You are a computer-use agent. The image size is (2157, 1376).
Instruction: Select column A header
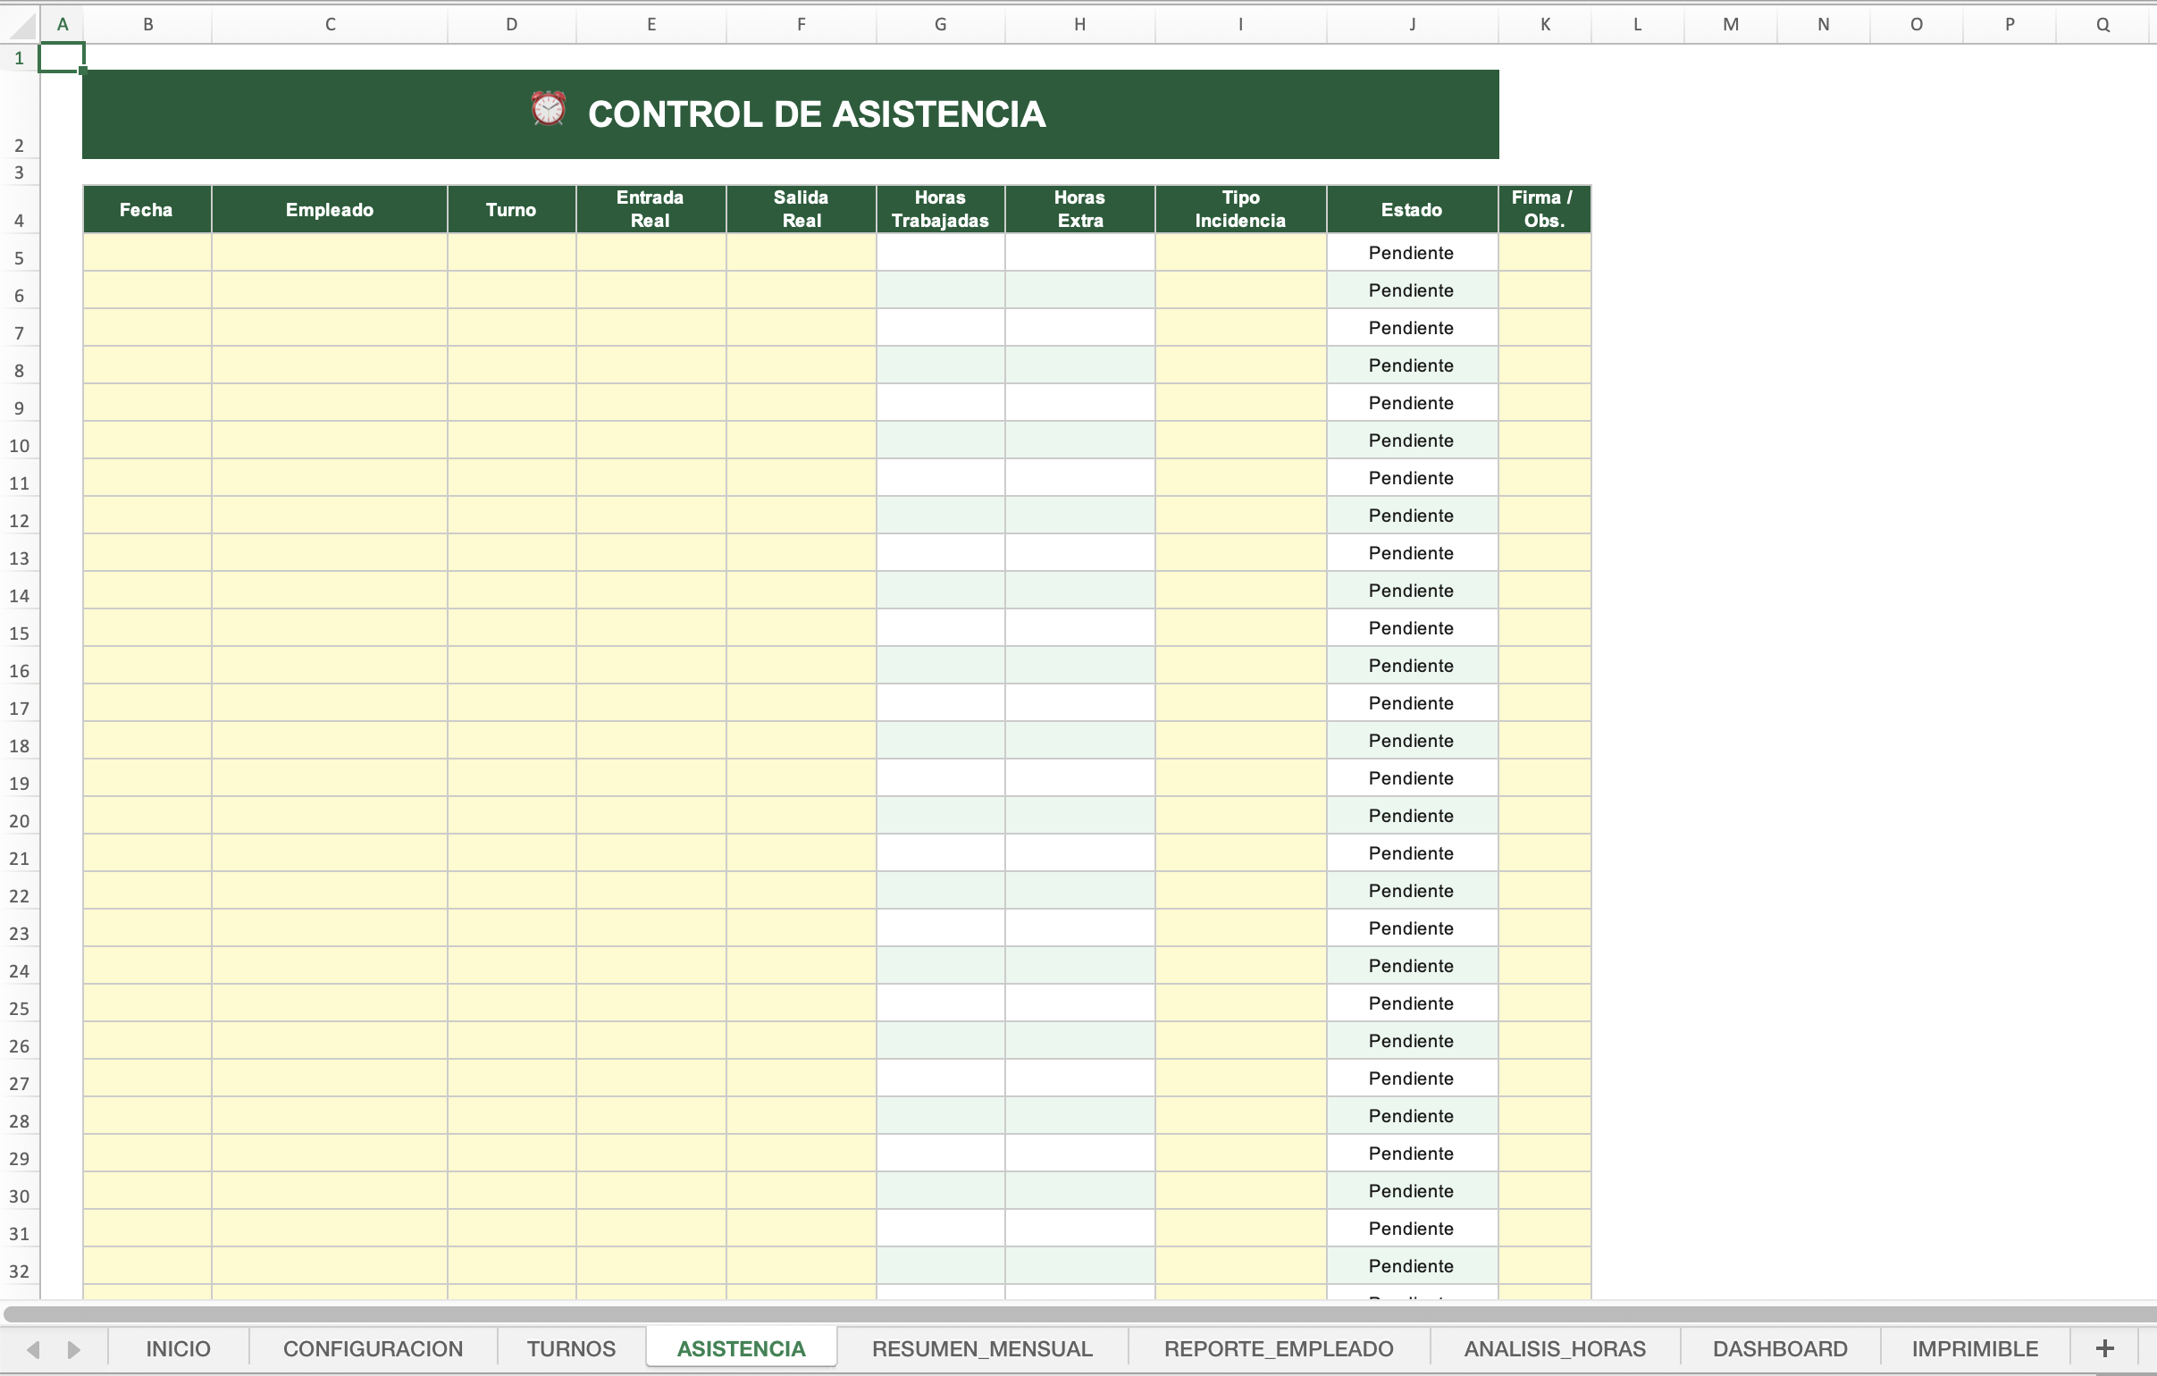[62, 24]
